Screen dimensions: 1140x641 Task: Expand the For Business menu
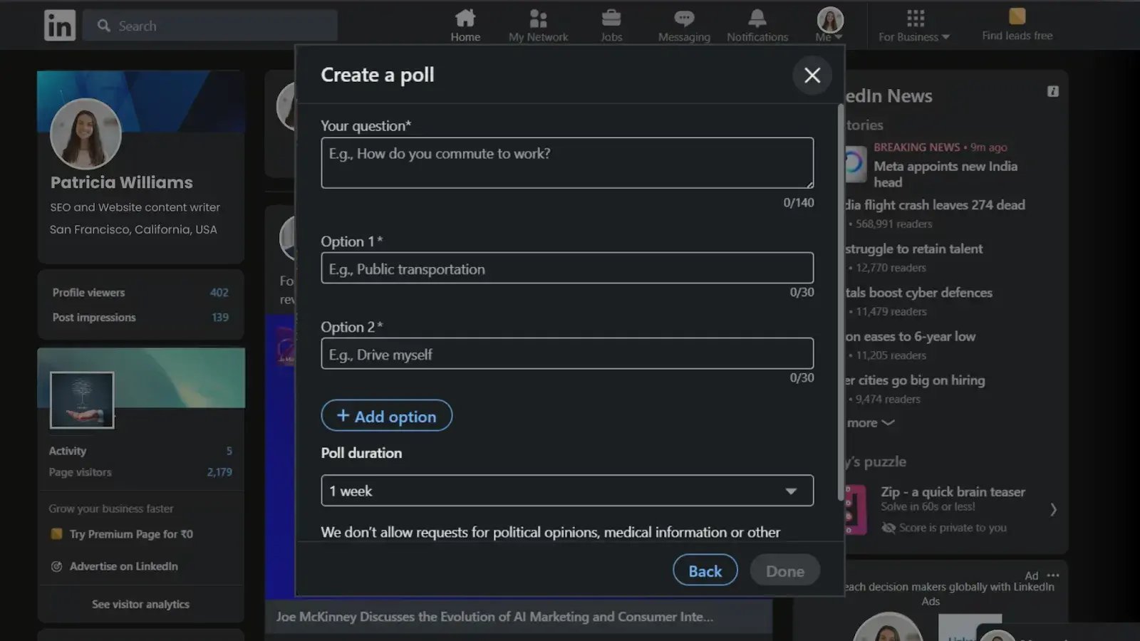pyautogui.click(x=914, y=25)
